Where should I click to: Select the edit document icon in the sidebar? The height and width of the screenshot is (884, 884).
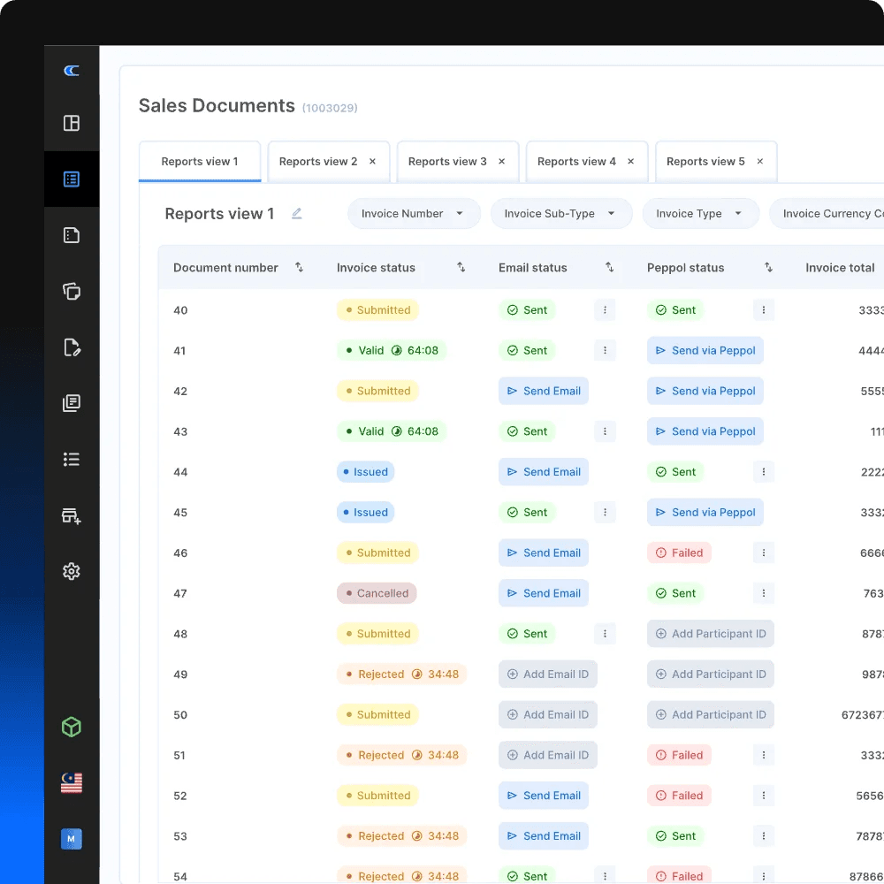point(72,347)
